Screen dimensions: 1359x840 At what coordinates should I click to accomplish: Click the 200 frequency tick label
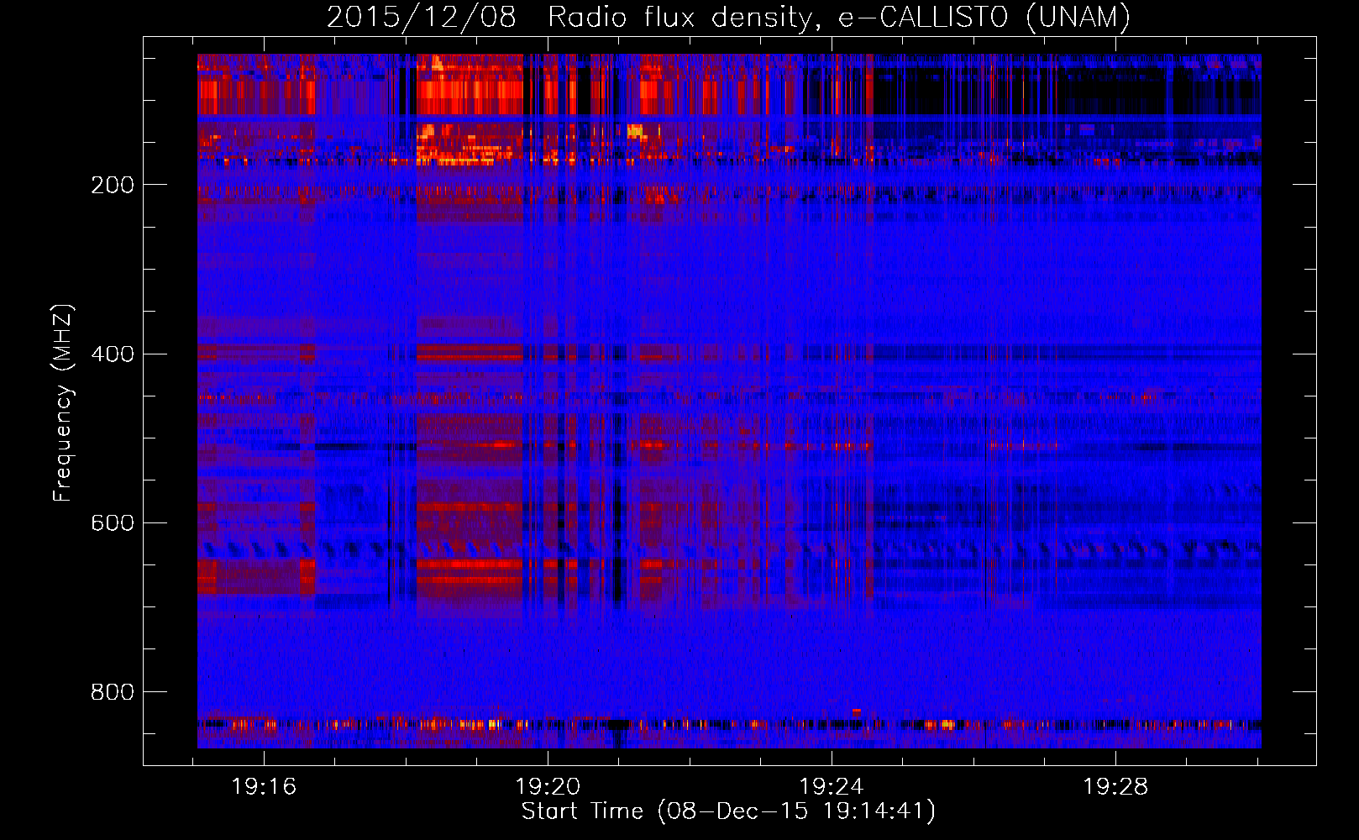point(112,185)
